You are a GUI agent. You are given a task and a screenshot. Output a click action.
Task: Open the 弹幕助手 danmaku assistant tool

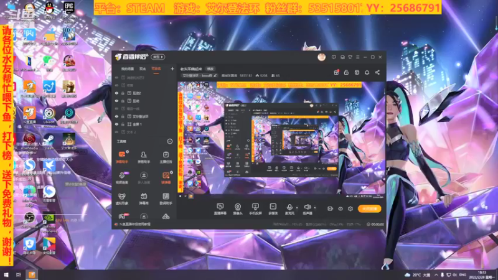click(122, 157)
